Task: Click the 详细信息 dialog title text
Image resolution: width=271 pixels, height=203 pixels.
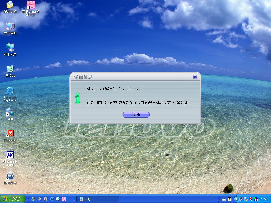Action: [83, 77]
